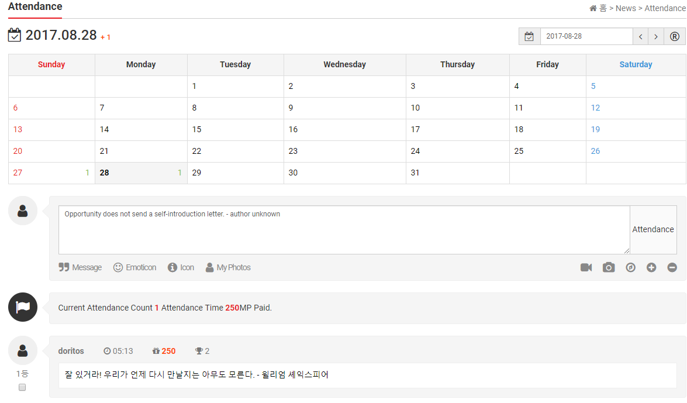Screen dimensions: 687x403
Task: Open the calendar picker icon beside date field
Action: tap(529, 36)
